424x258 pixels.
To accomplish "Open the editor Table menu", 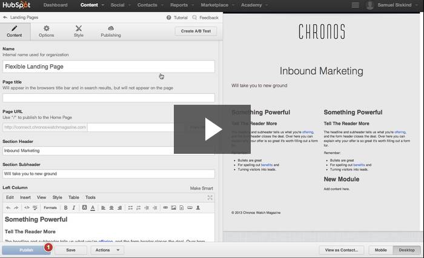I will (73, 197).
